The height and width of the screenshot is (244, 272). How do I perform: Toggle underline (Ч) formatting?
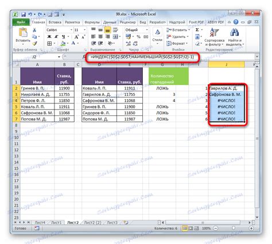pos(63,37)
